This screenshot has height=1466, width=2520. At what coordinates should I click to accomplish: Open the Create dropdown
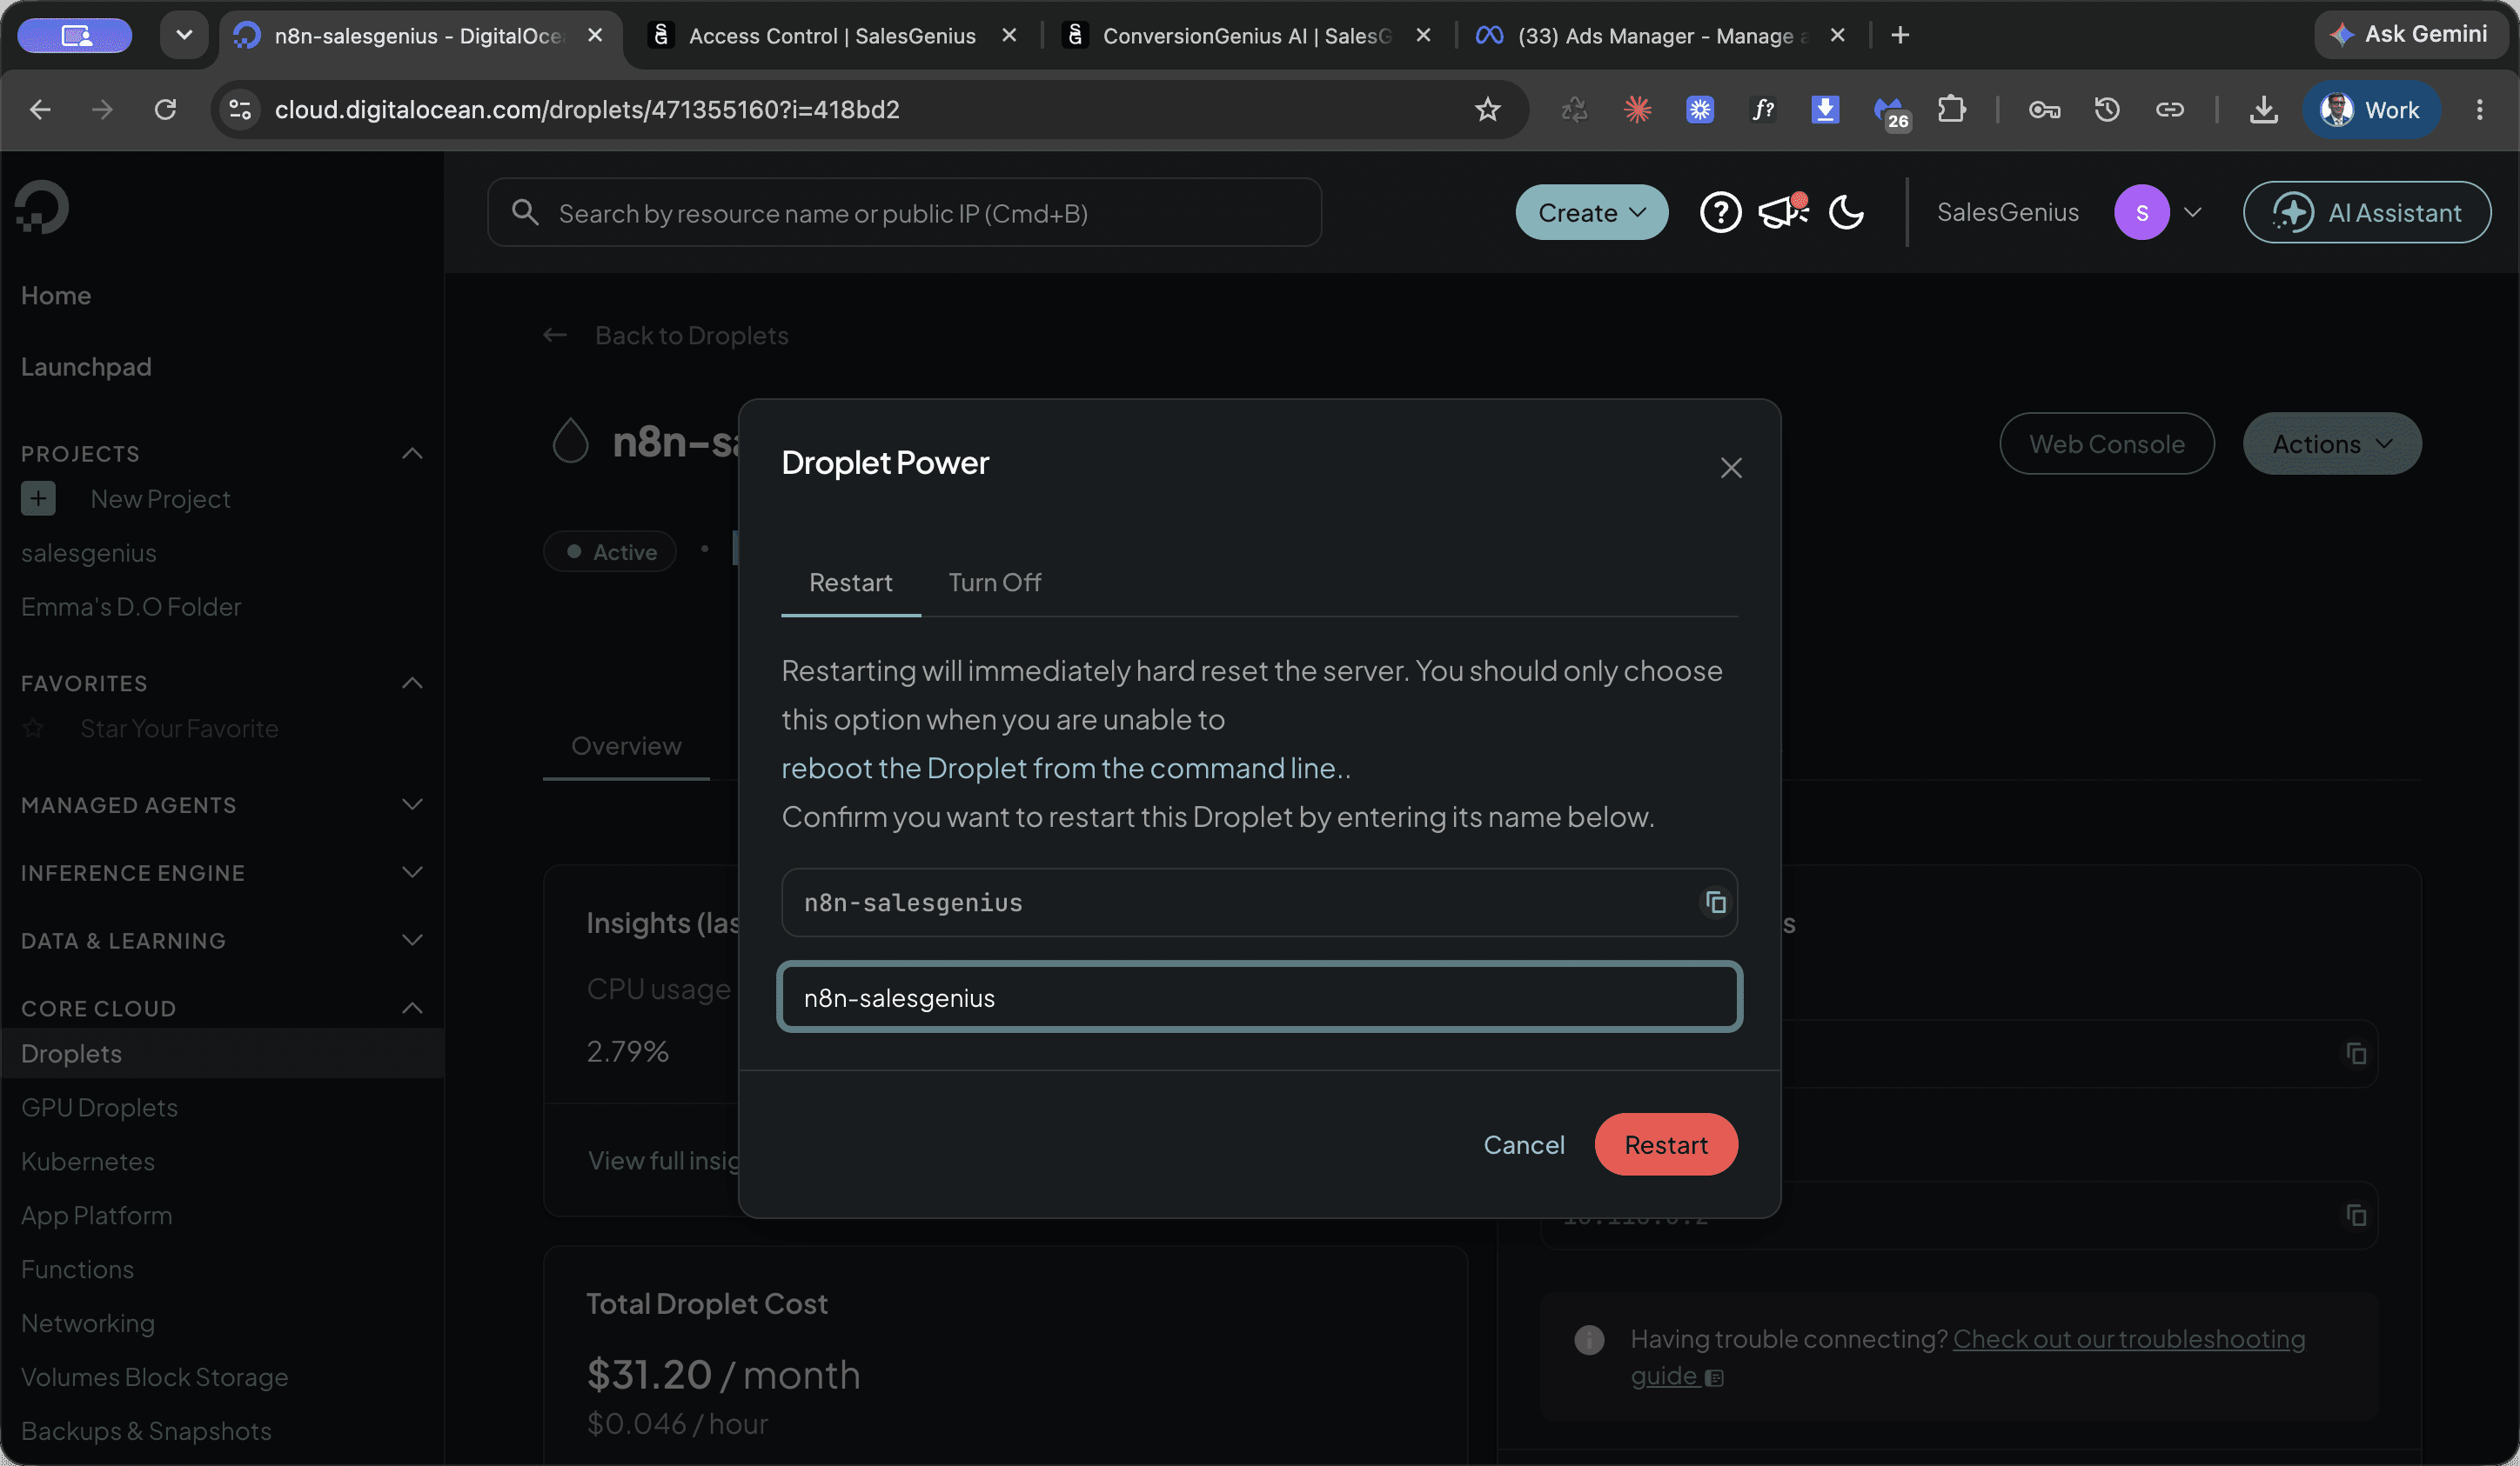coord(1591,213)
